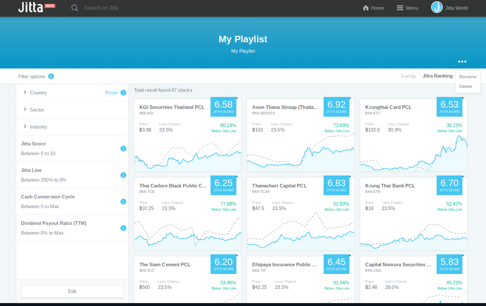
Task: Click the search magnifier icon
Action: pyautogui.click(x=75, y=8)
